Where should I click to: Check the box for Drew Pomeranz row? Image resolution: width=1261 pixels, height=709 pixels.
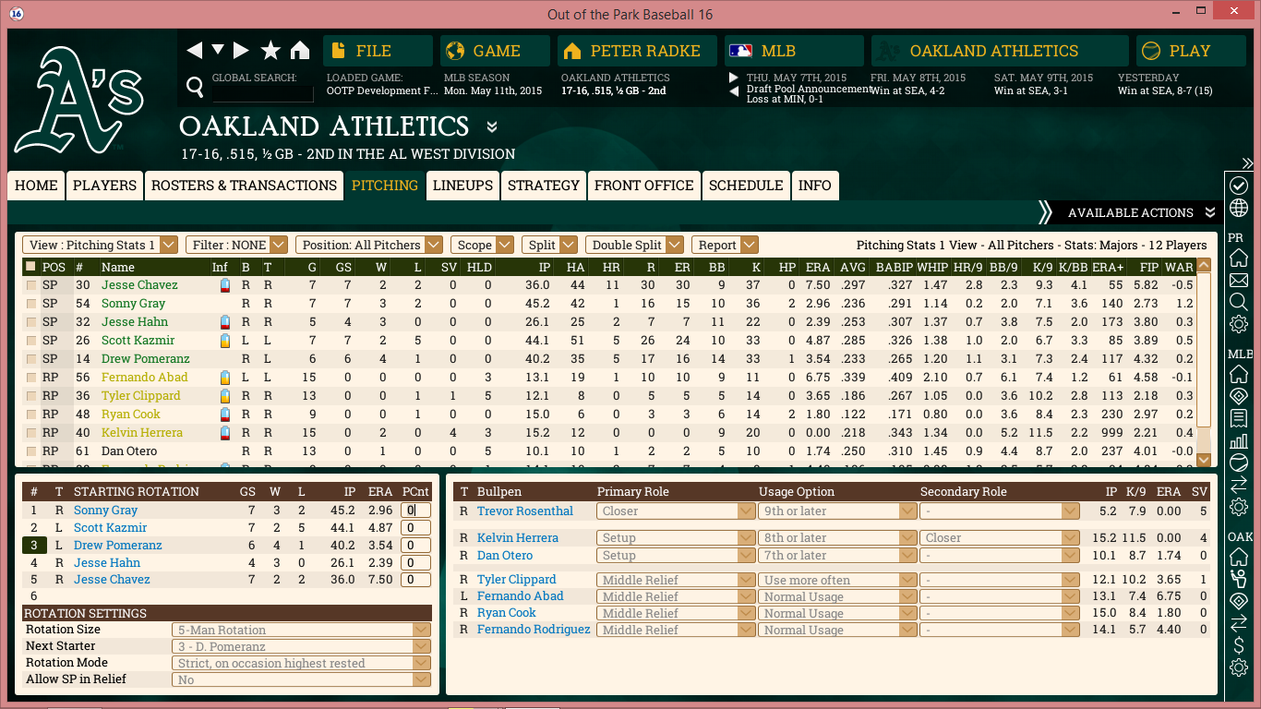[32, 359]
